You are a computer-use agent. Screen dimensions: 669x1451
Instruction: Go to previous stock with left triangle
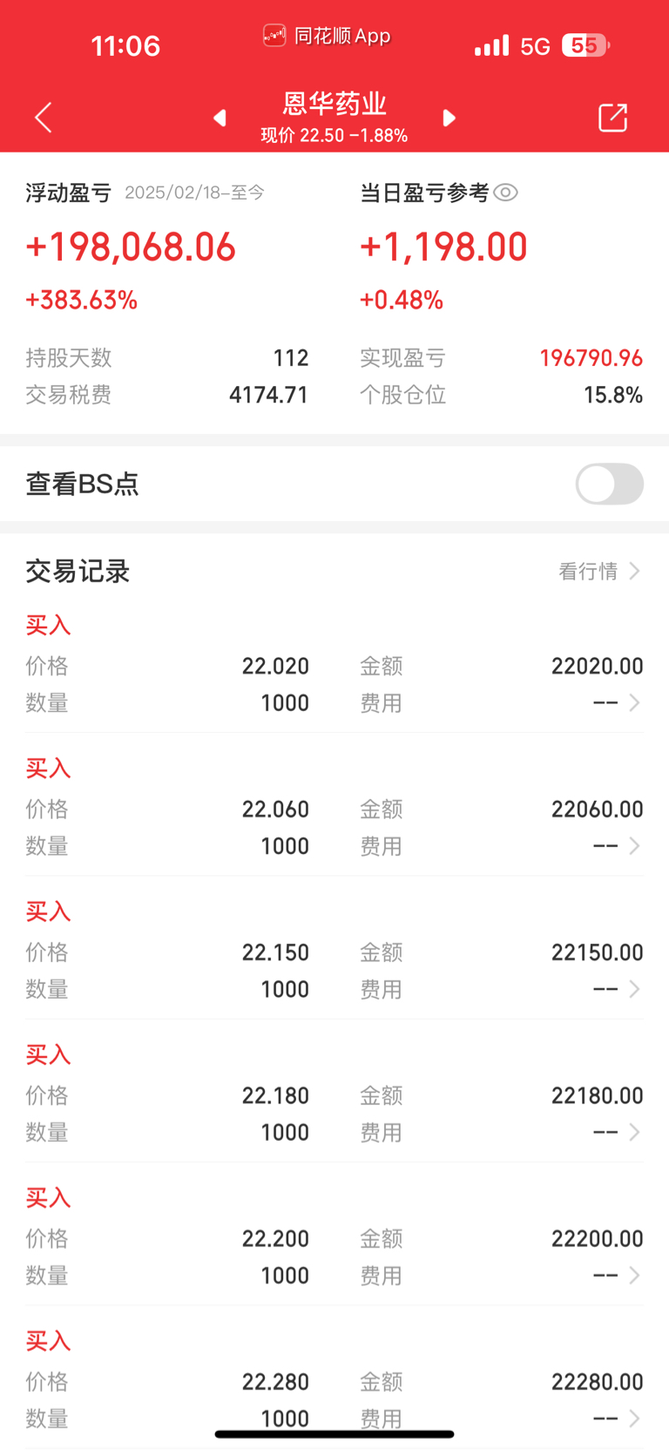[220, 118]
